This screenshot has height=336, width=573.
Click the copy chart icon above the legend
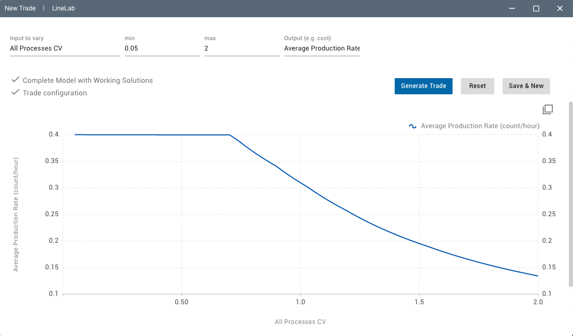(x=547, y=109)
